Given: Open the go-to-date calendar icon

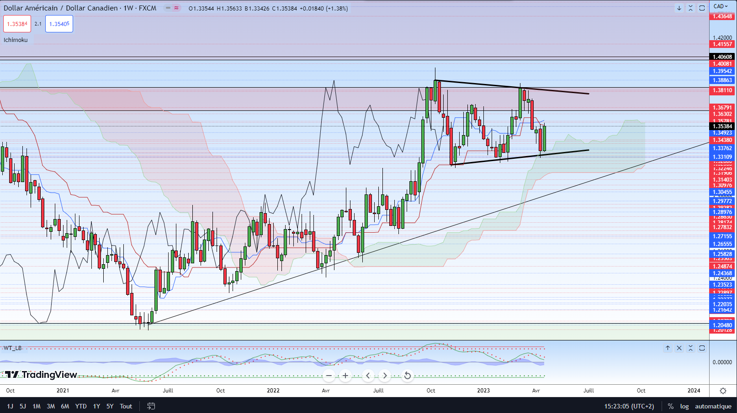Looking at the screenshot, I should tap(151, 406).
